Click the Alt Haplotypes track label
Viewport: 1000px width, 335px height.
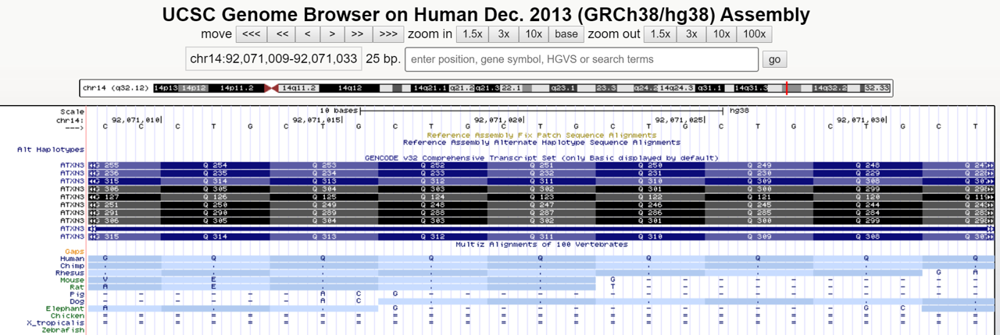coord(51,149)
